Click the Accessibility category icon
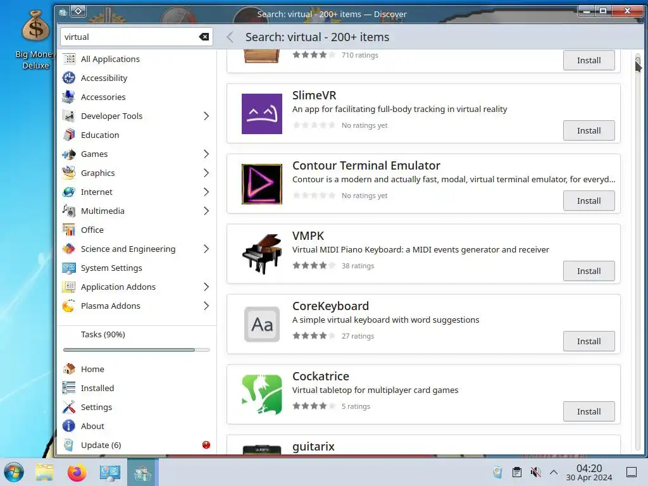The image size is (648, 486). pyautogui.click(x=69, y=78)
